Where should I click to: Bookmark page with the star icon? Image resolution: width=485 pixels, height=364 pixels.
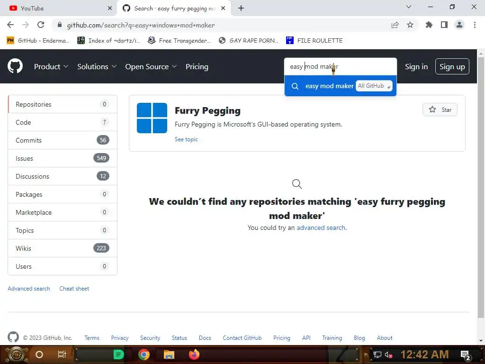(x=410, y=25)
